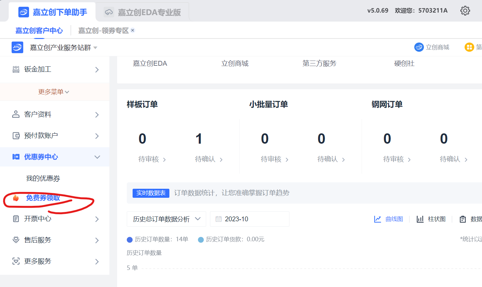This screenshot has height=287, width=482.
Task: Go to 第三方服务 in top navigation
Action: click(319, 63)
